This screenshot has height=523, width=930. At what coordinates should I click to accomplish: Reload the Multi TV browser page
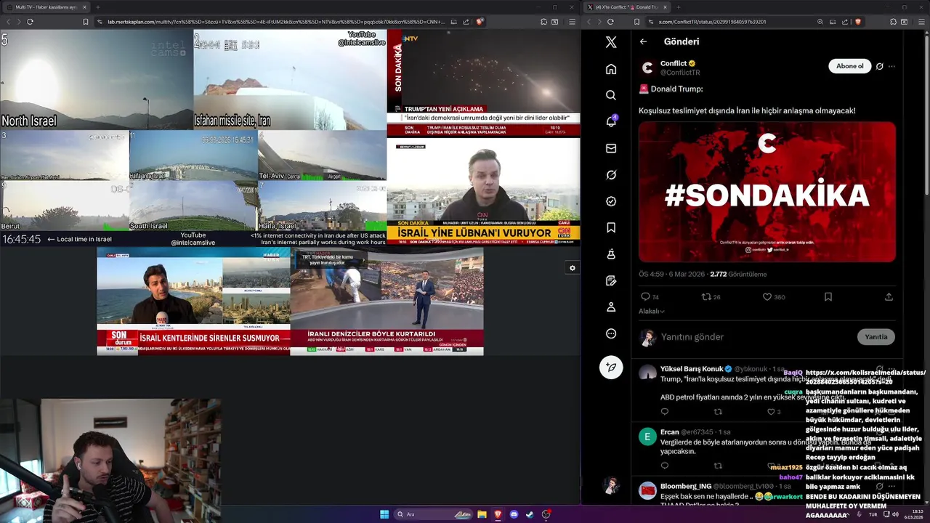pyautogui.click(x=30, y=22)
